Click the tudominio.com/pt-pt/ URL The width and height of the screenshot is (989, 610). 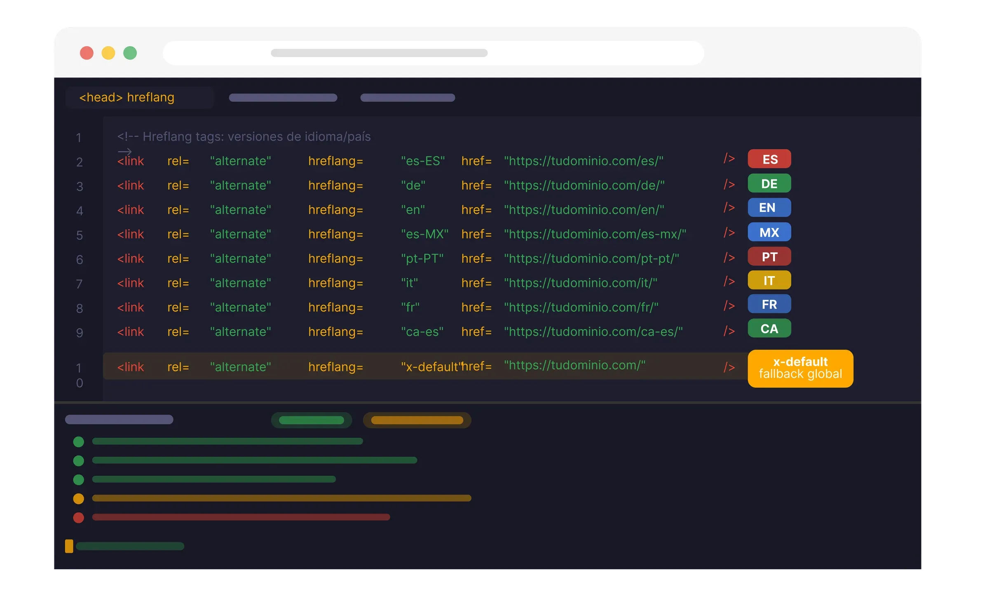591,258
